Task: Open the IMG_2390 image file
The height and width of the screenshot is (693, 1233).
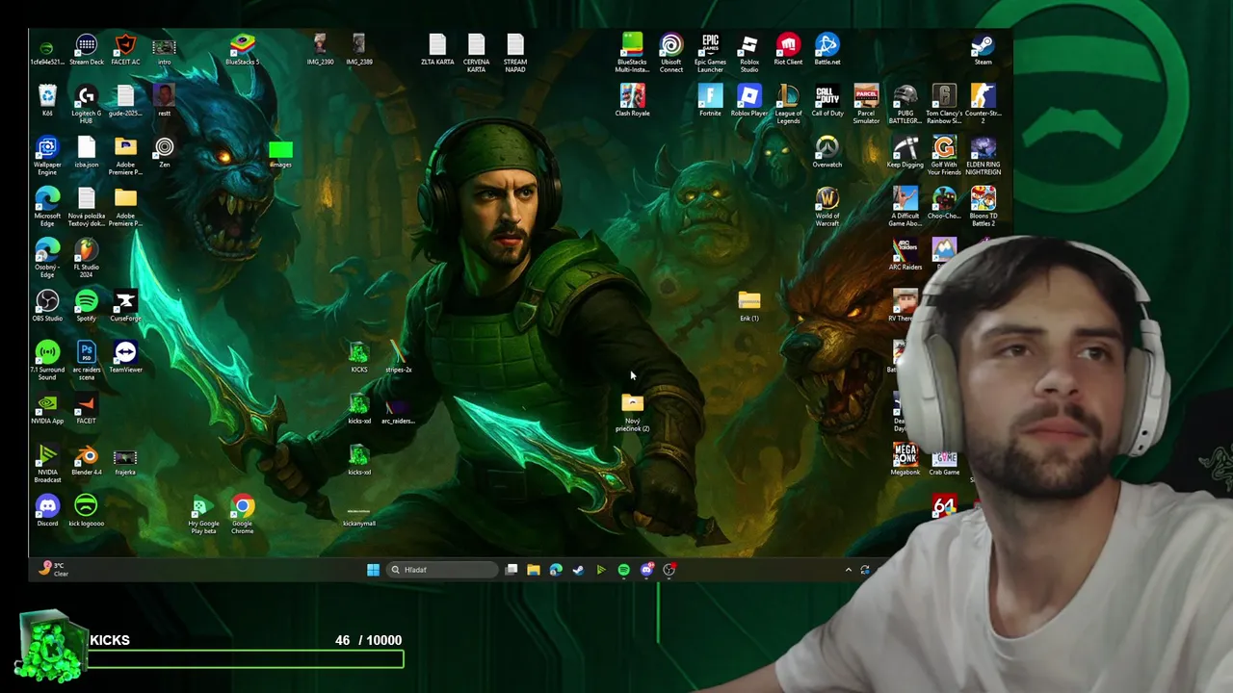Action: (x=320, y=50)
